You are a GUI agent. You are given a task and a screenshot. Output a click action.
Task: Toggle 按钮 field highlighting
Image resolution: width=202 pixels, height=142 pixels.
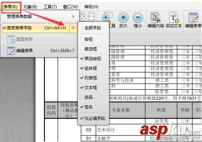93,39
